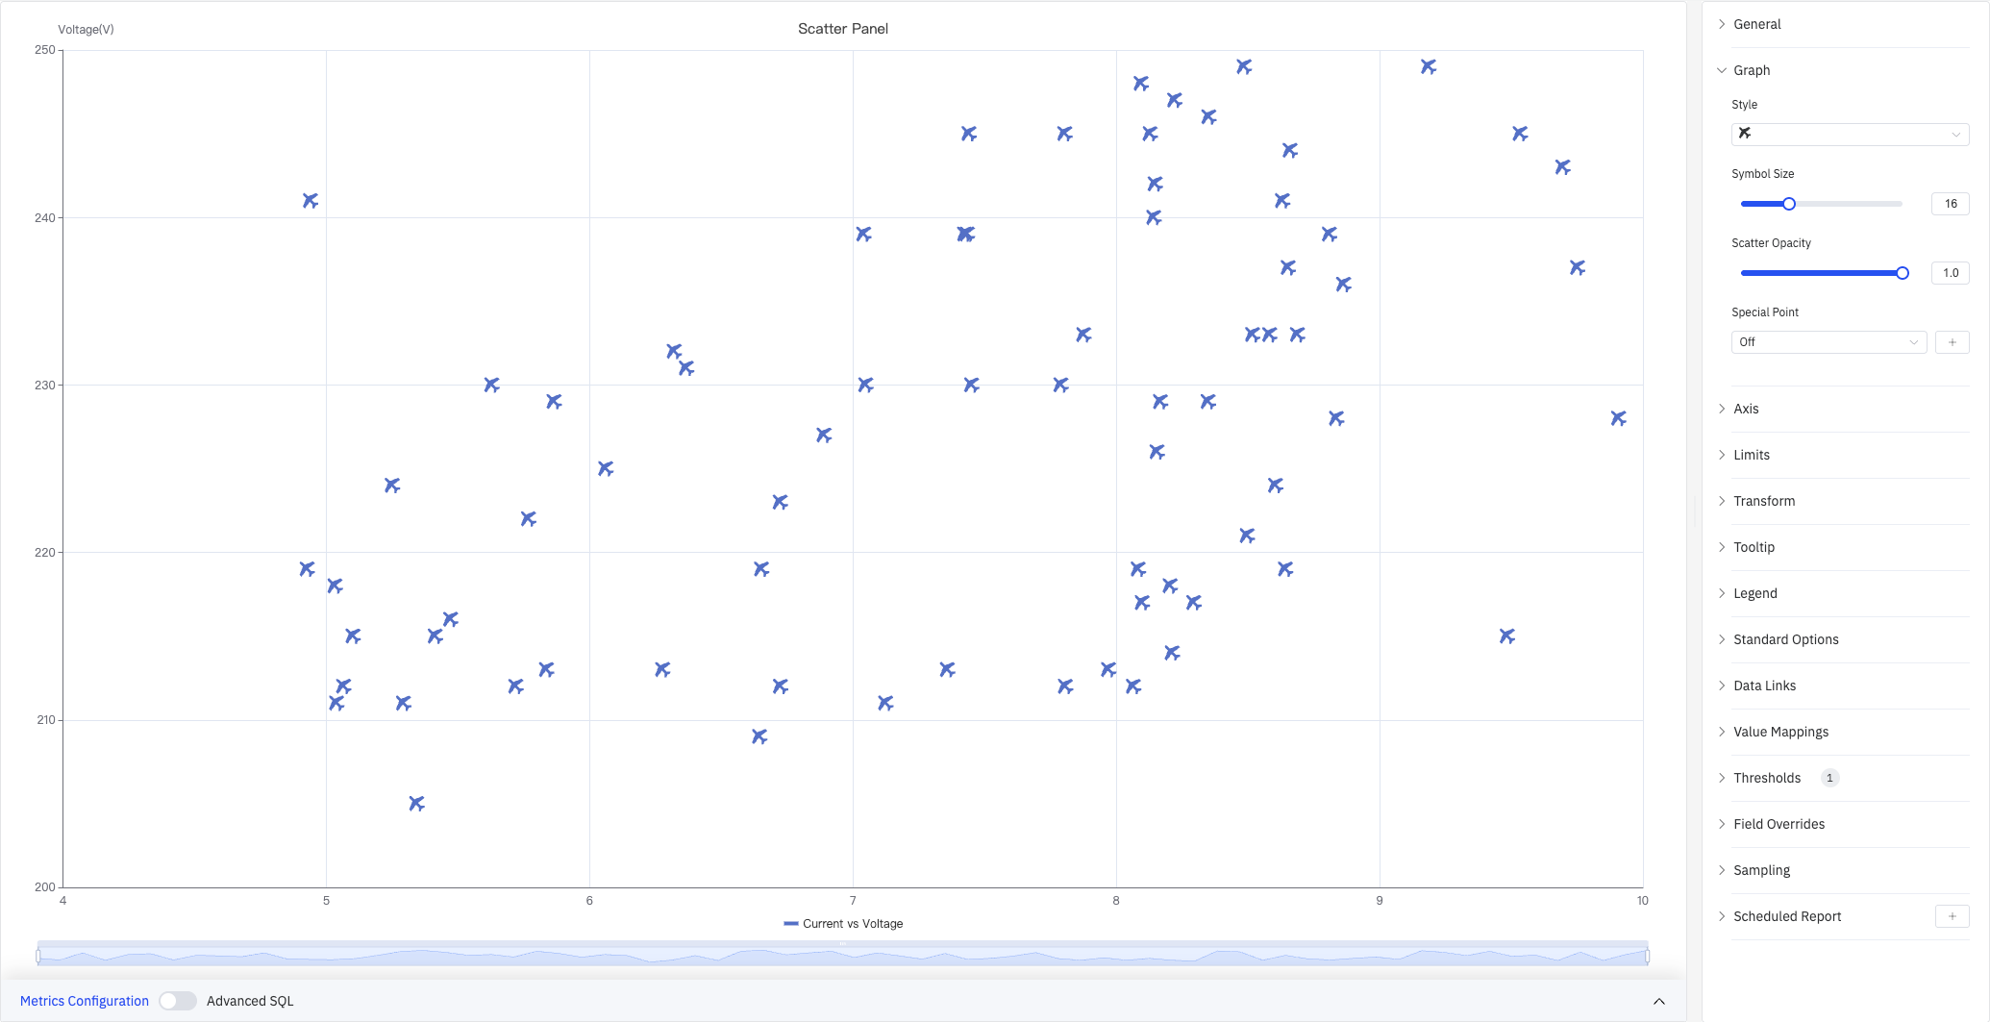Image resolution: width=1990 pixels, height=1022 pixels.
Task: Expand the Data Links section
Action: (1764, 685)
